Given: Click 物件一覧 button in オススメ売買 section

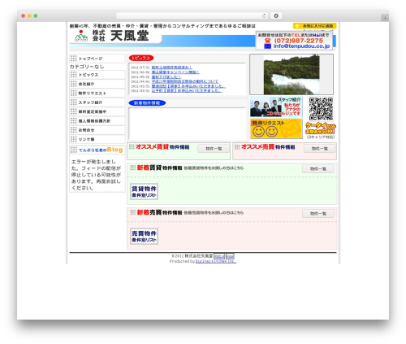Looking at the screenshot, I should (x=319, y=149).
